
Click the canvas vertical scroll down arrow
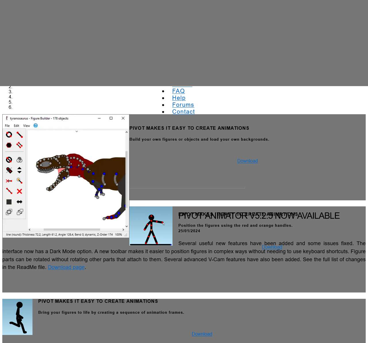126,226
